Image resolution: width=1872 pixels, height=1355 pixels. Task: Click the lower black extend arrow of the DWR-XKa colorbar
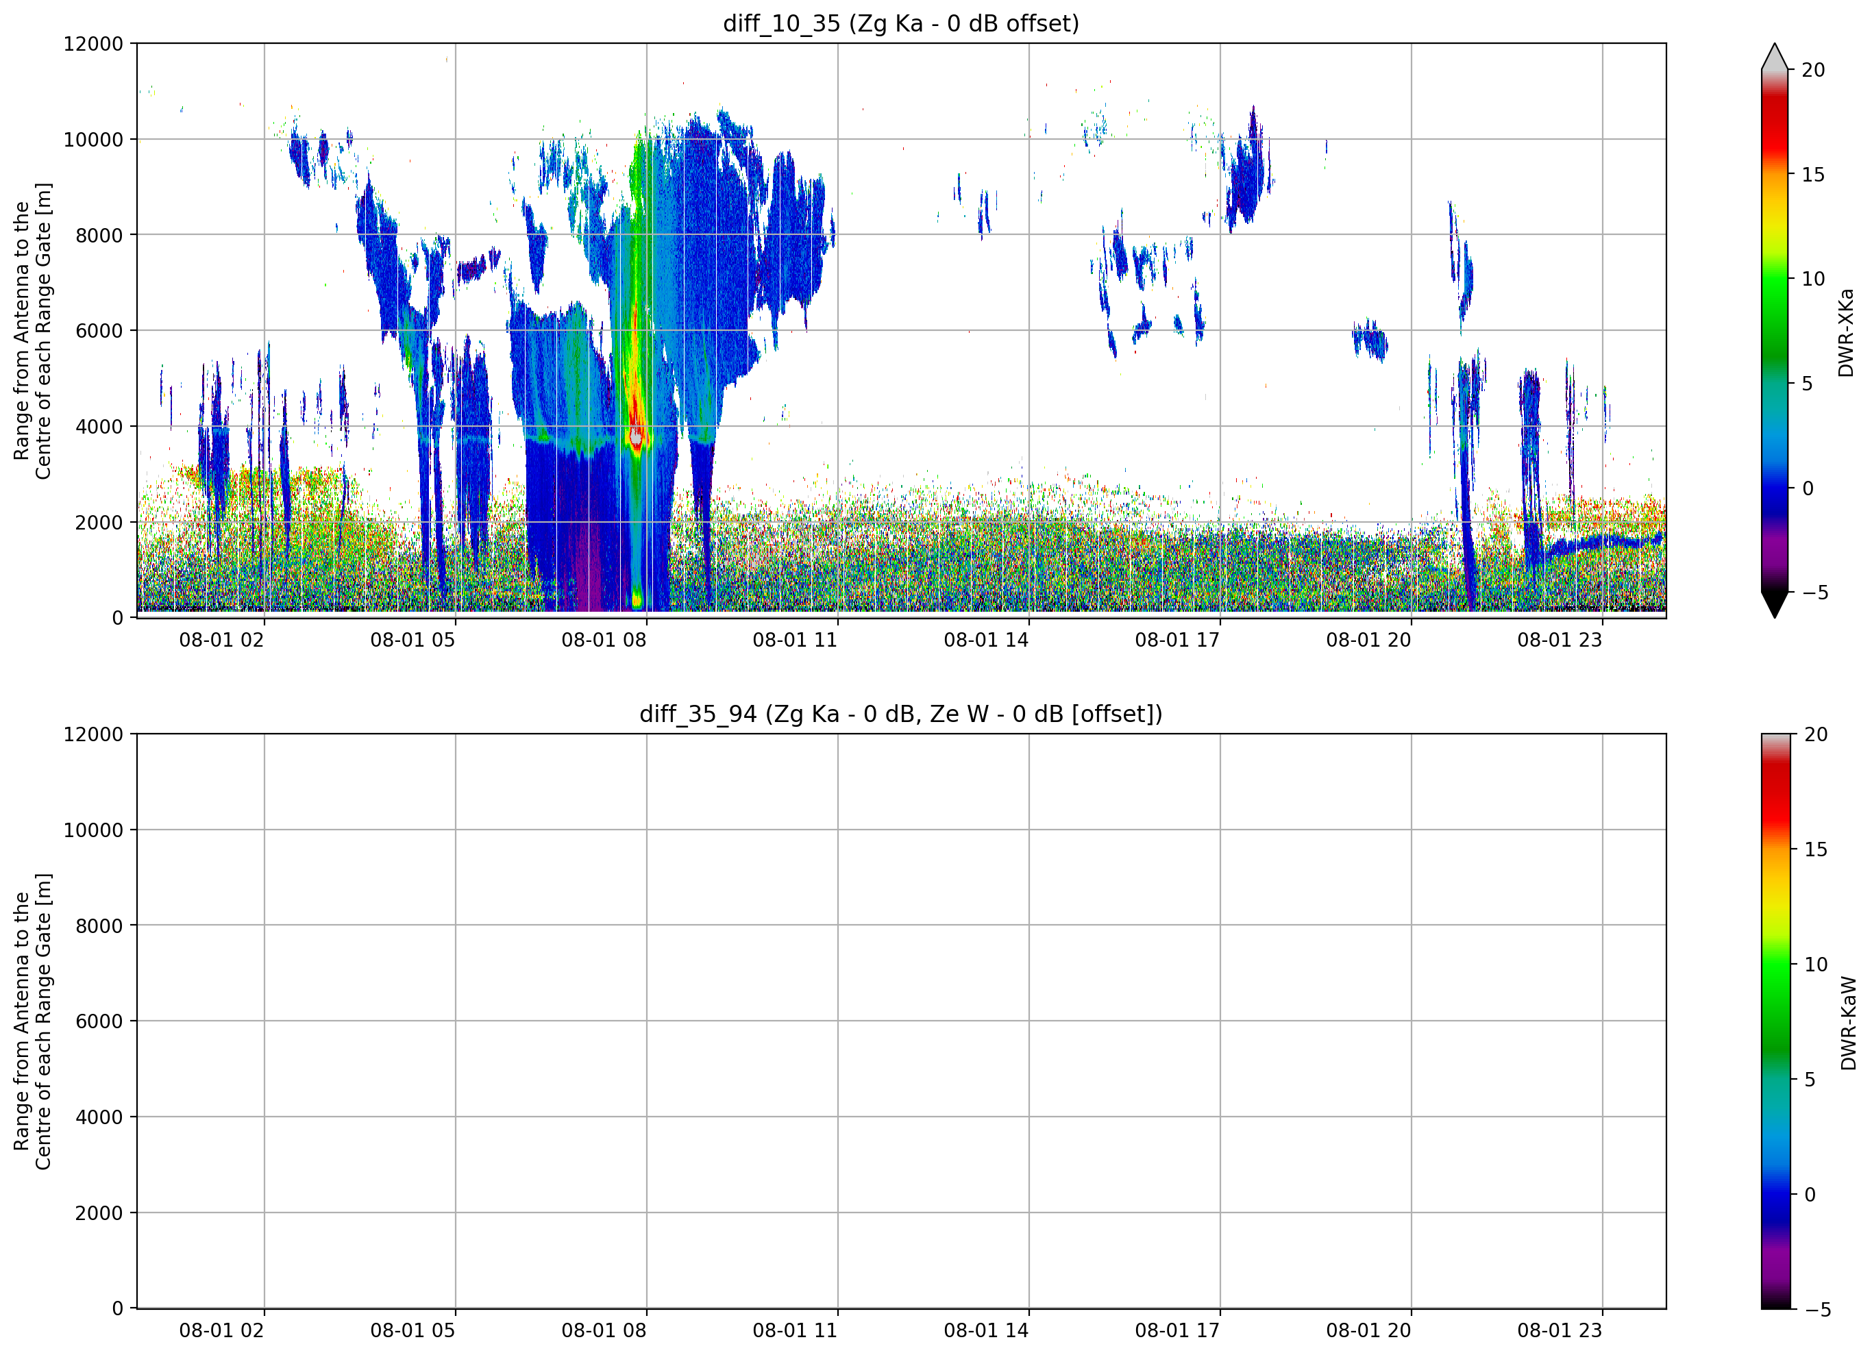click(1774, 605)
